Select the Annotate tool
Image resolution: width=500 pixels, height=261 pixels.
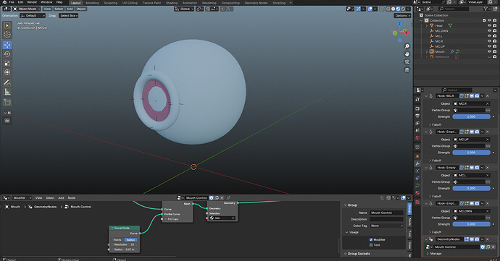pyautogui.click(x=7, y=82)
